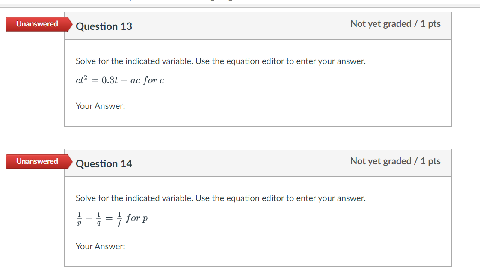
Task: Select the Question 13 header row
Action: point(257,26)
